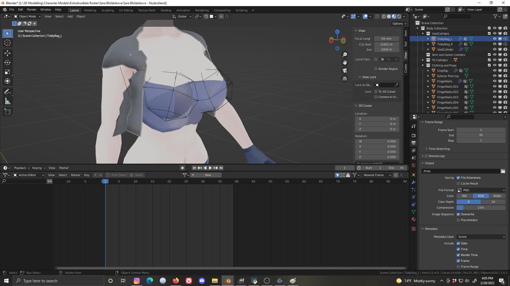Enable Placeholders checkbox

pyautogui.click(x=458, y=220)
